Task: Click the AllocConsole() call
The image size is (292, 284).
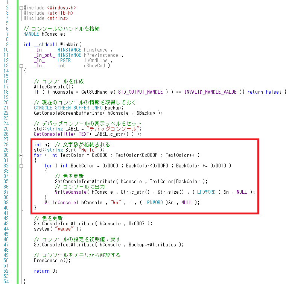Action: click(54, 87)
